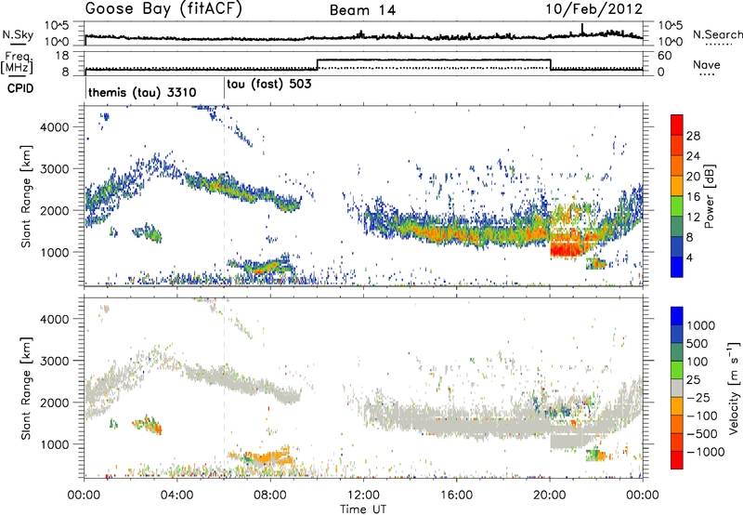
Task: Pick the gray segment of the Velocity color bar
Action: pyautogui.click(x=677, y=389)
